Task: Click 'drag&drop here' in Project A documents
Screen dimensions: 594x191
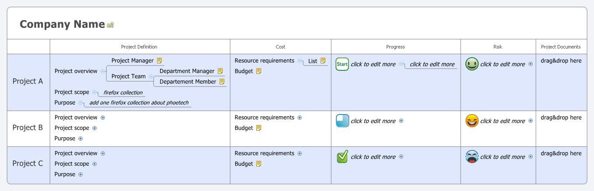Action: click(x=561, y=61)
